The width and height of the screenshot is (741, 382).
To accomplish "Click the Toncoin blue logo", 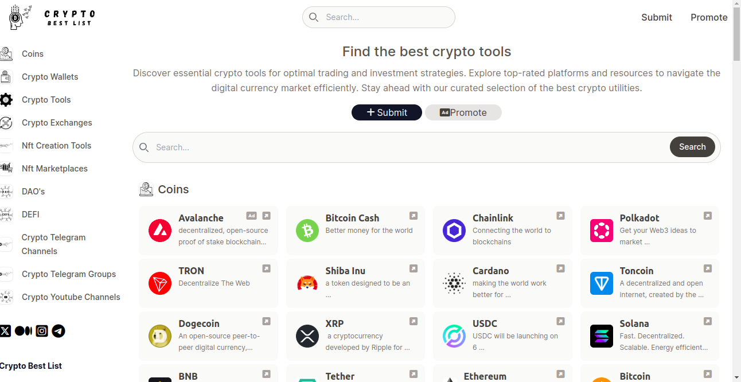I will (602, 283).
